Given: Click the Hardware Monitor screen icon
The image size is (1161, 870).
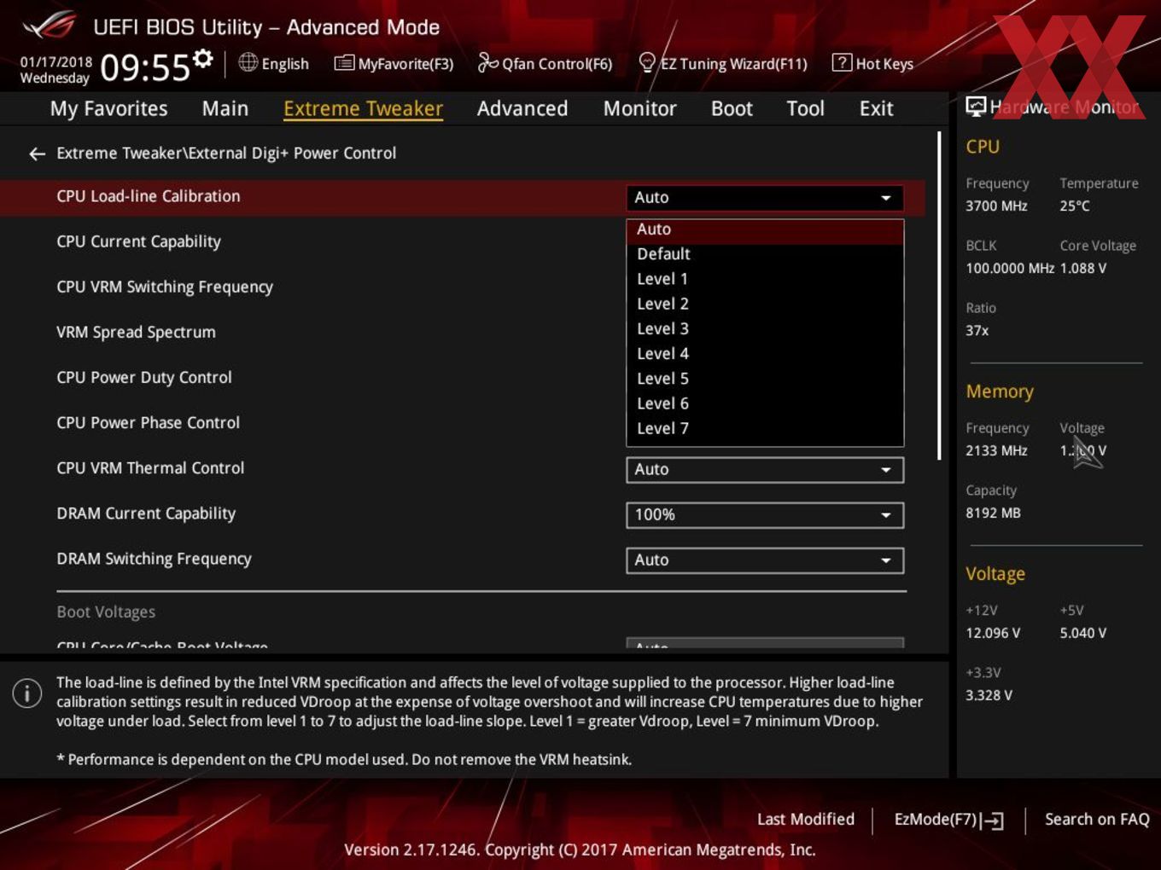Looking at the screenshot, I should pos(976,107).
